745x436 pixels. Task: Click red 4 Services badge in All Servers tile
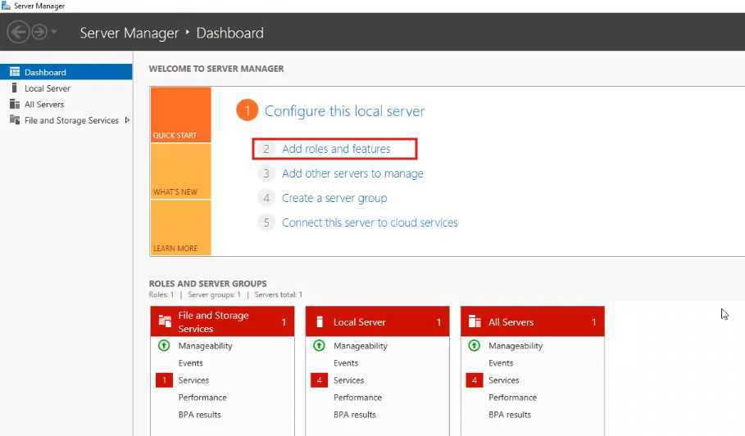click(475, 380)
